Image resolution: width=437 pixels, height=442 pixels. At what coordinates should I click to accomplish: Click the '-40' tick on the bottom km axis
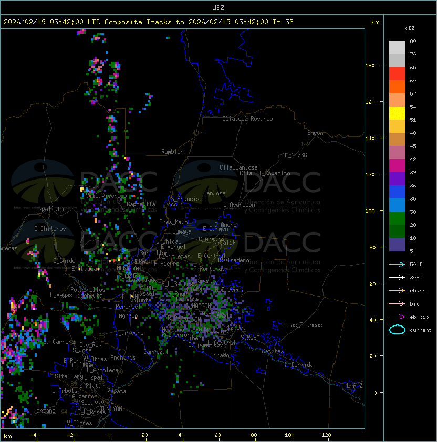pyautogui.click(x=35, y=435)
